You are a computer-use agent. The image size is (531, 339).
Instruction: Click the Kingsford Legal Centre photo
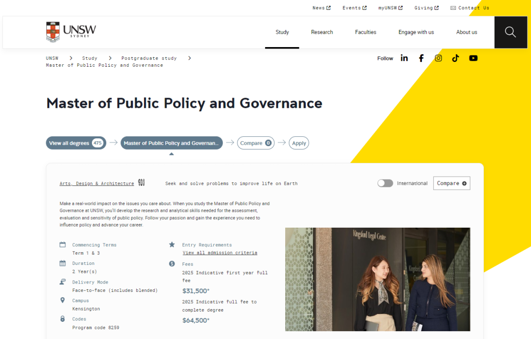pyautogui.click(x=378, y=279)
